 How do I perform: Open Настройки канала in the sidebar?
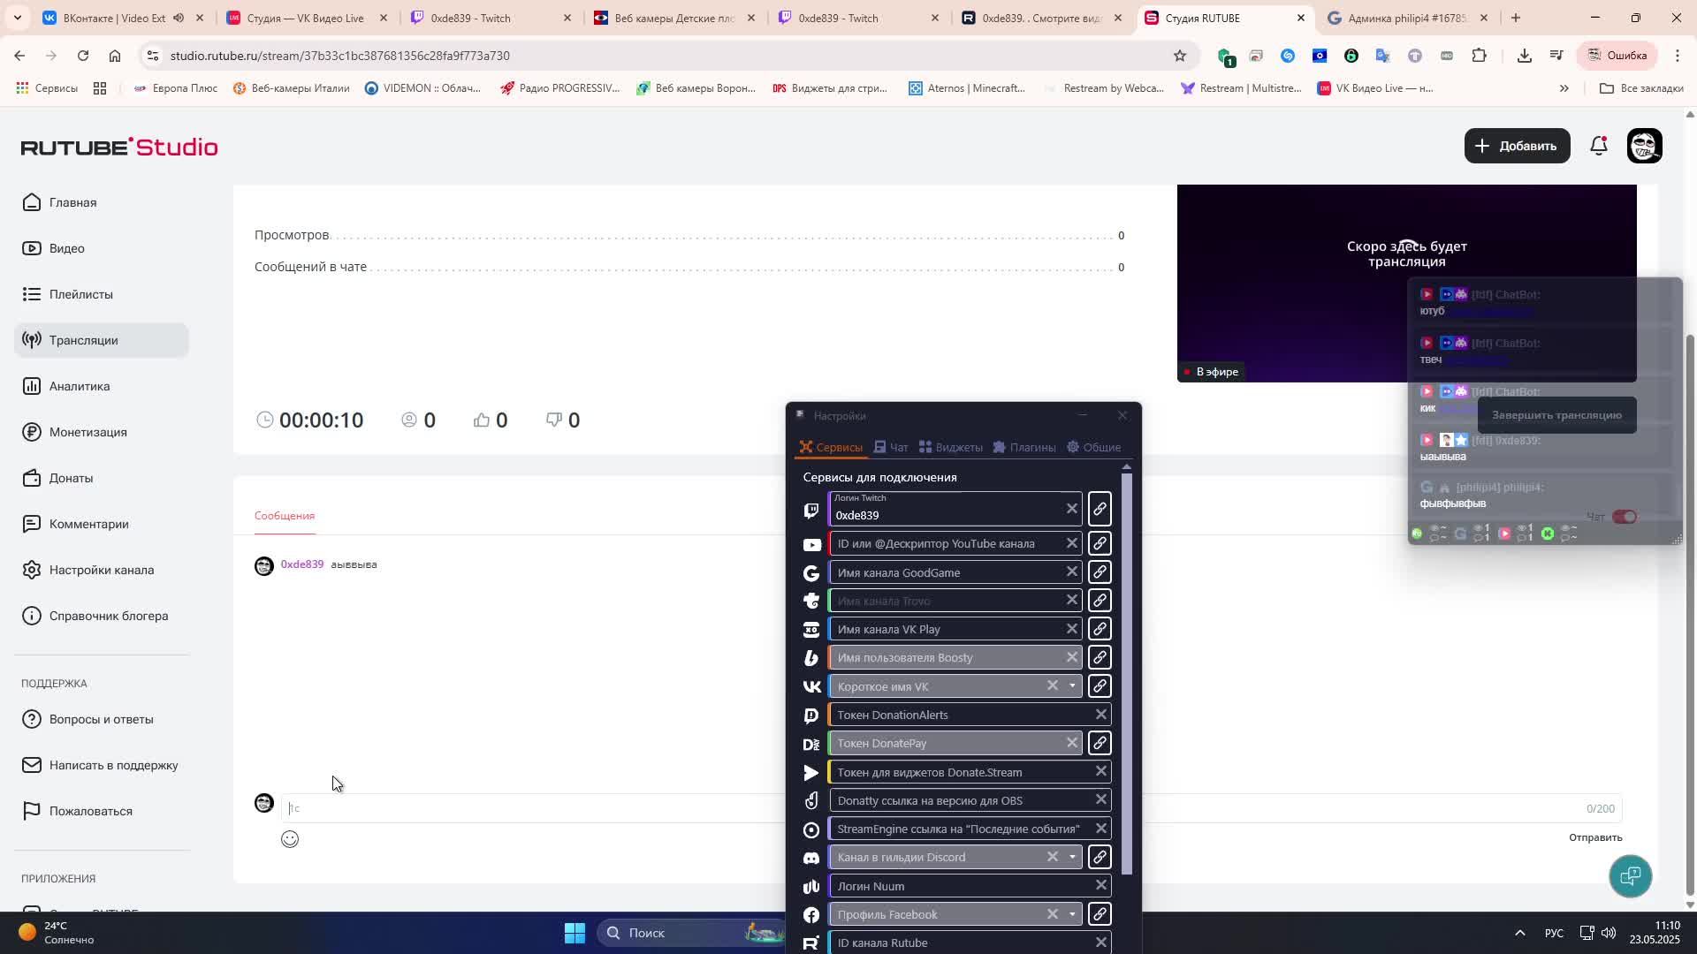point(102,570)
